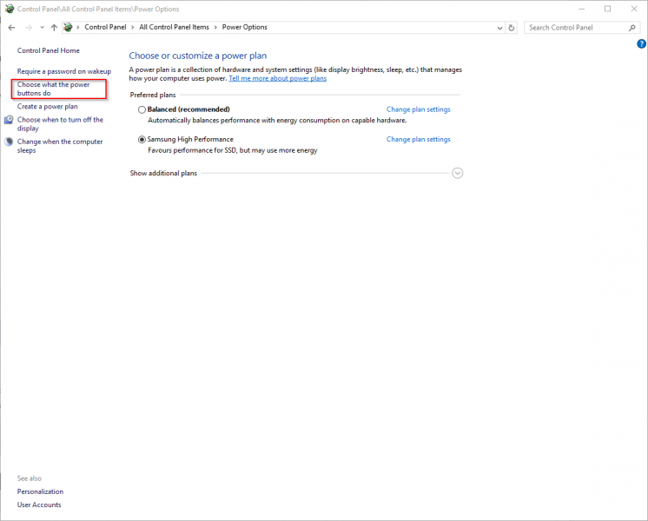Click the 'Preferred plans' section label

pyautogui.click(x=153, y=95)
